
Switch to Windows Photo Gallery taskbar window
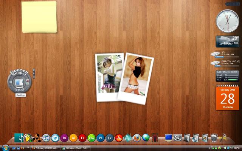[76, 148]
